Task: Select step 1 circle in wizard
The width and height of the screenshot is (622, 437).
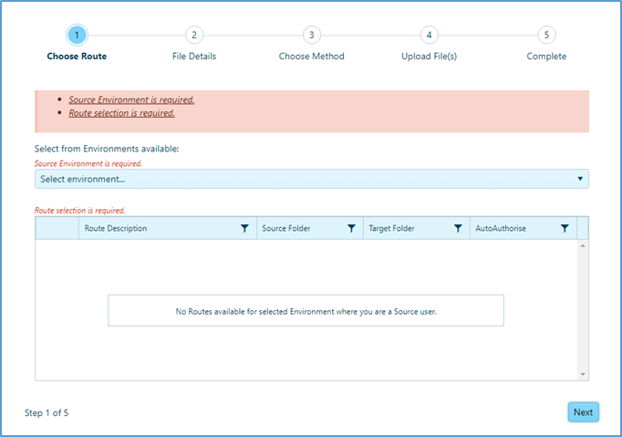Action: tap(77, 35)
